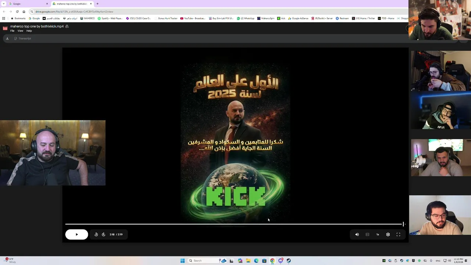The width and height of the screenshot is (471, 265).
Task: Close the maherco top one Drive tab
Action: coord(91,4)
